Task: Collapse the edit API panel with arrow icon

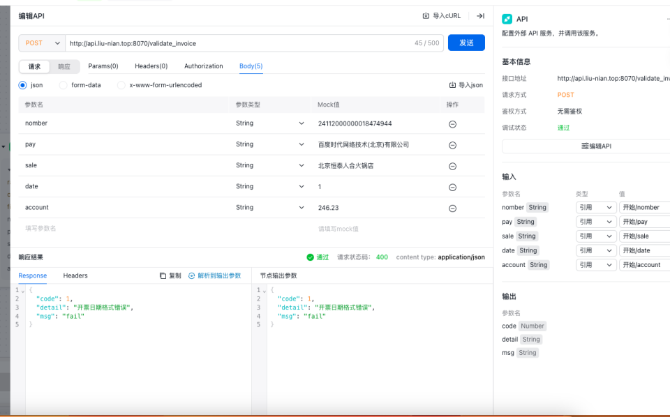Action: coord(481,16)
